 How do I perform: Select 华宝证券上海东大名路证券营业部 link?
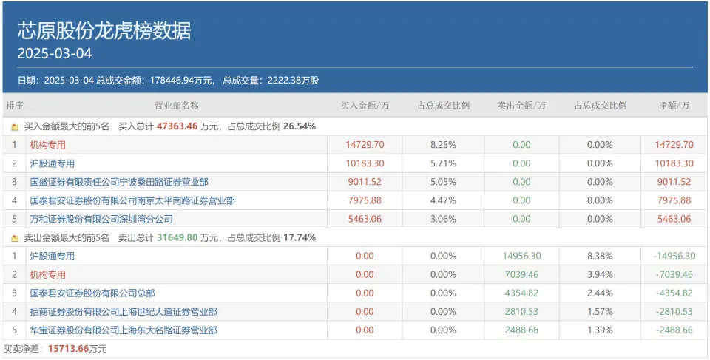[123, 330]
